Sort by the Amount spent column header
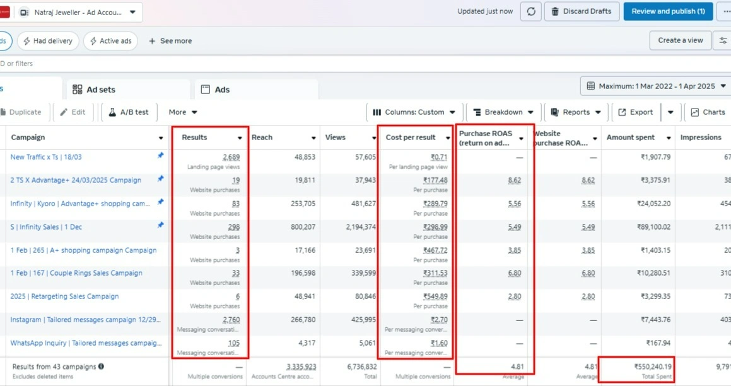Image resolution: width=731 pixels, height=386 pixels. 631,137
